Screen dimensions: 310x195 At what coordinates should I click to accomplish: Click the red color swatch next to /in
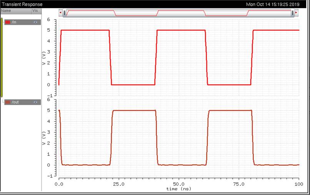tap(8, 22)
